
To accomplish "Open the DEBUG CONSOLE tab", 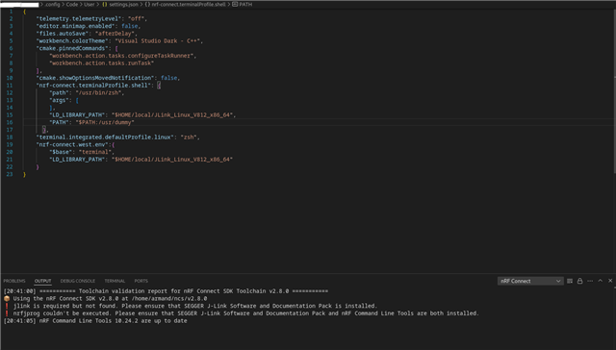I will coord(78,281).
